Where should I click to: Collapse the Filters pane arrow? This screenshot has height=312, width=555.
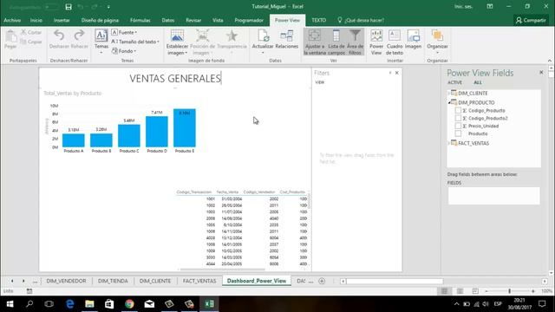click(x=390, y=73)
